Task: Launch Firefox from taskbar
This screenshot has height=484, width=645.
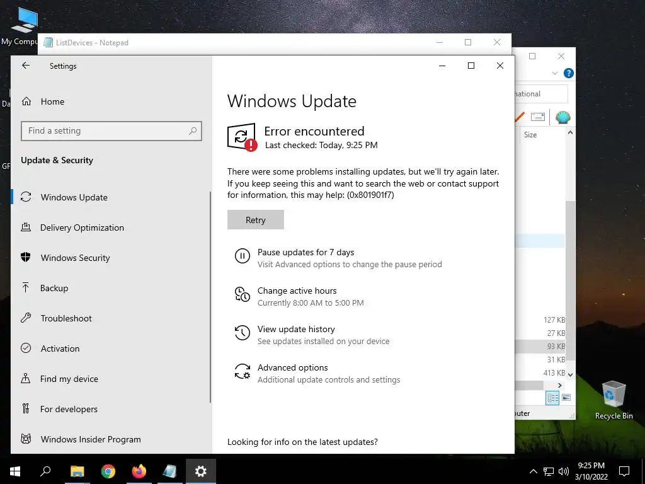Action: tap(139, 471)
